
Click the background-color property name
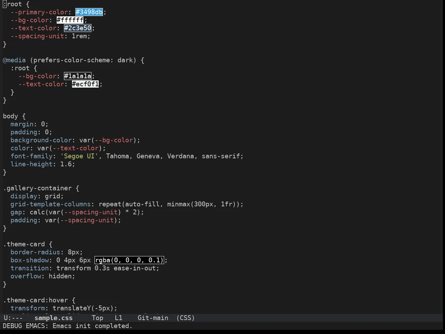point(41,140)
